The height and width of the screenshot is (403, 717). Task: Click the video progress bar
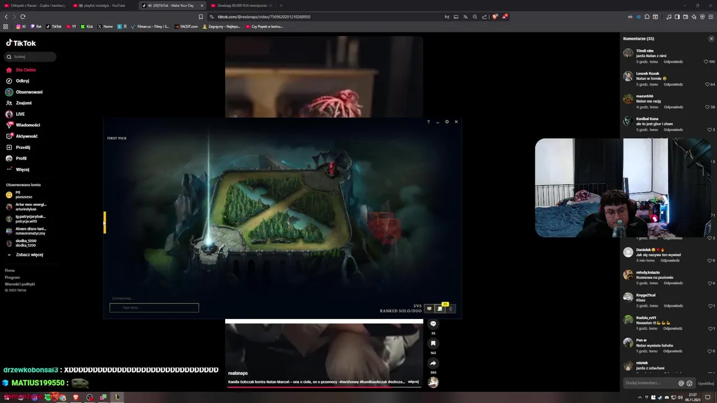coord(324,387)
